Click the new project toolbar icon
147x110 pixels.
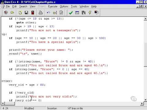(x=6, y=13)
